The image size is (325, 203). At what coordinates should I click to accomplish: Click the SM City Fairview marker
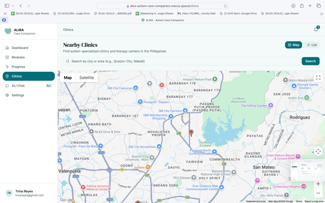click(185, 111)
